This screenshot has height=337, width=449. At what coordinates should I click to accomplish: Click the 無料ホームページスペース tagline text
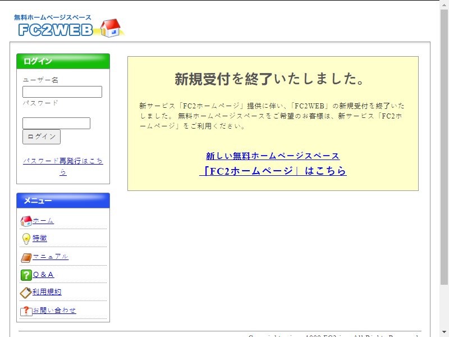coord(53,17)
